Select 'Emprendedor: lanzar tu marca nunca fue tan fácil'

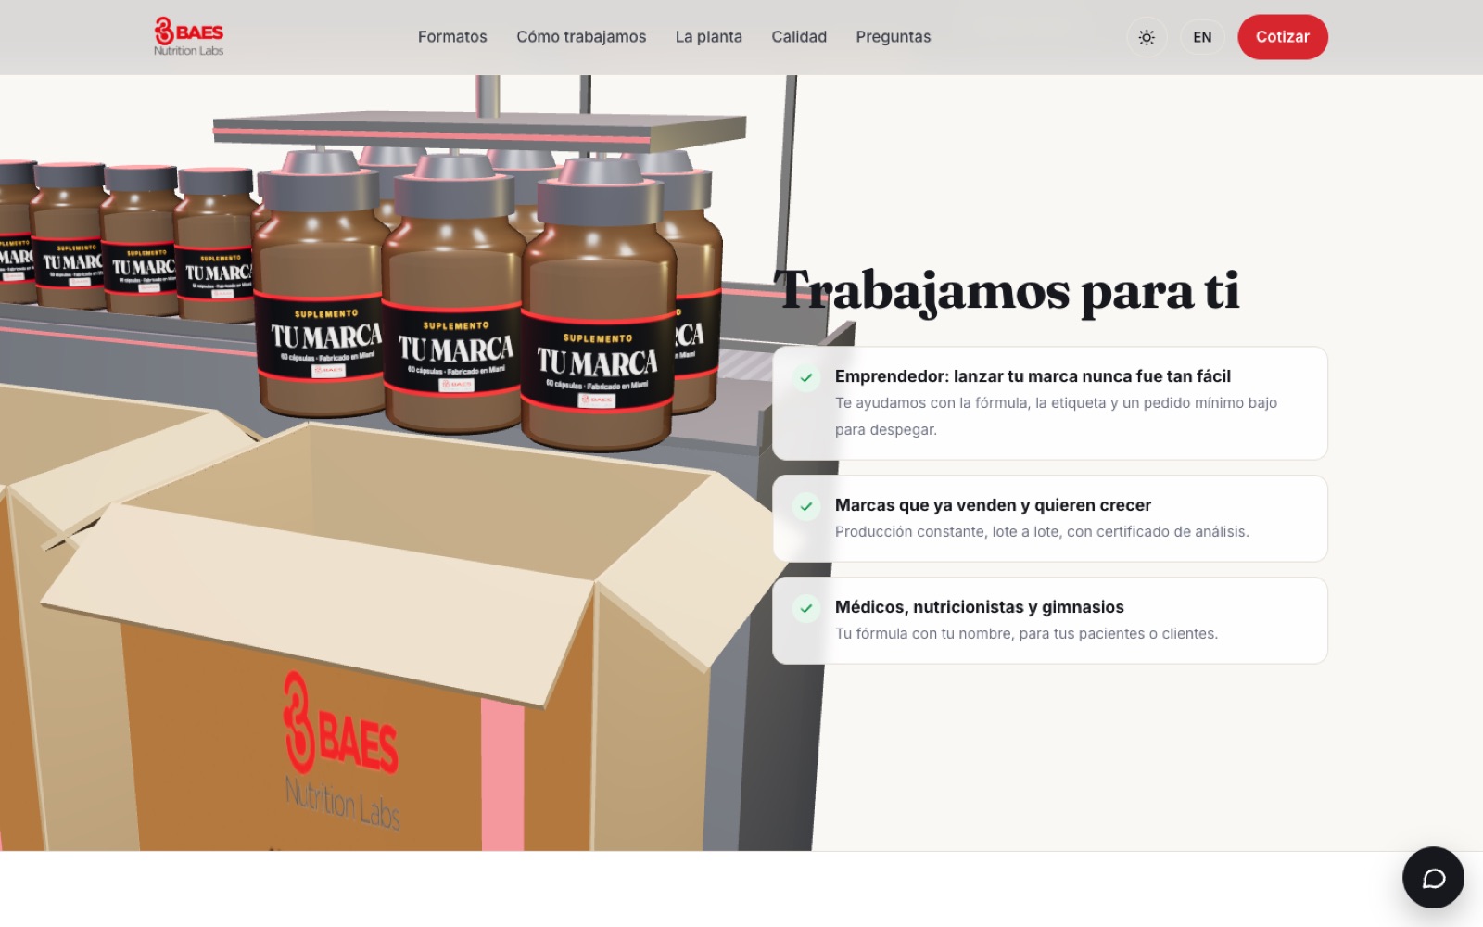pos(1033,376)
